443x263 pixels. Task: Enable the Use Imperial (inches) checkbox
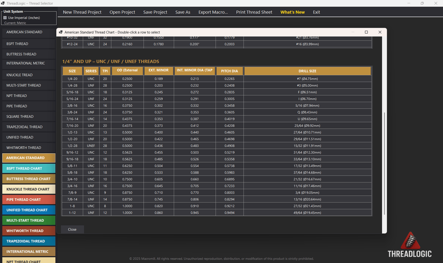point(5,18)
